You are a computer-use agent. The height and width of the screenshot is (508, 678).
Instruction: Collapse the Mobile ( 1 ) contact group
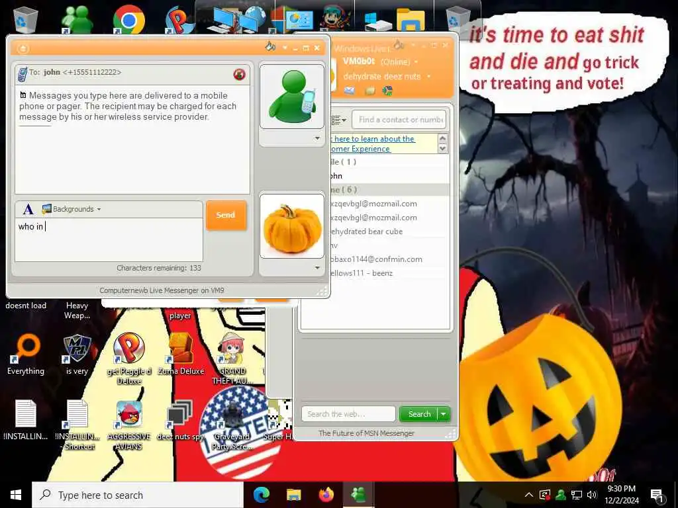click(x=344, y=162)
